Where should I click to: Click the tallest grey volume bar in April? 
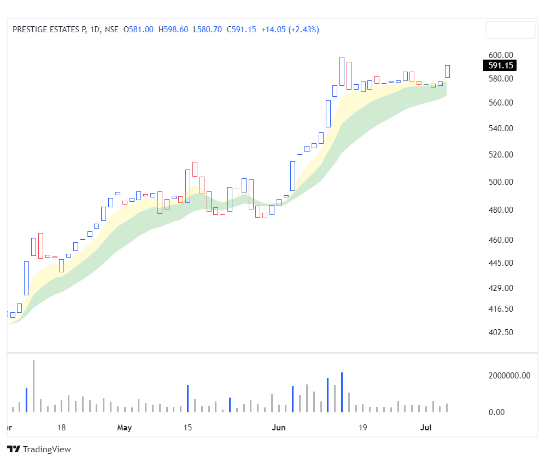click(34, 386)
